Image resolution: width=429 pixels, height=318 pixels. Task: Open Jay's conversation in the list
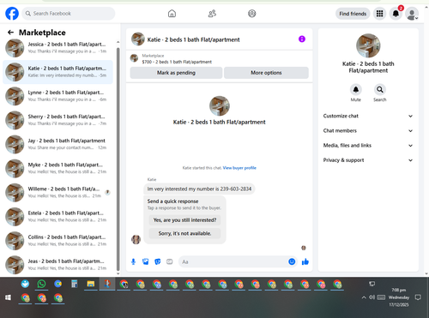(57, 144)
